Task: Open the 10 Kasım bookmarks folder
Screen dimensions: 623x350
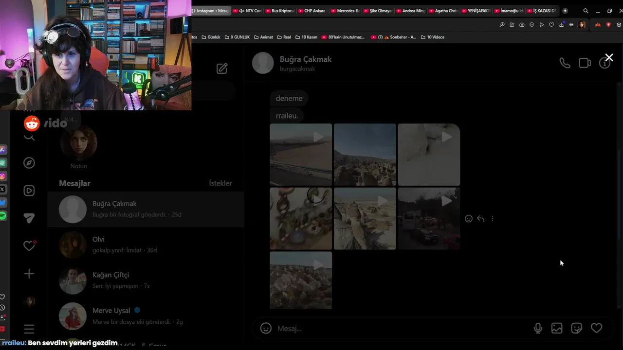Action: coord(306,37)
